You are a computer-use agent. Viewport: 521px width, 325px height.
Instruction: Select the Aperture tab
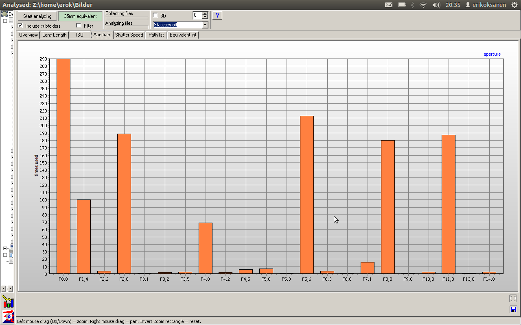[102, 35]
